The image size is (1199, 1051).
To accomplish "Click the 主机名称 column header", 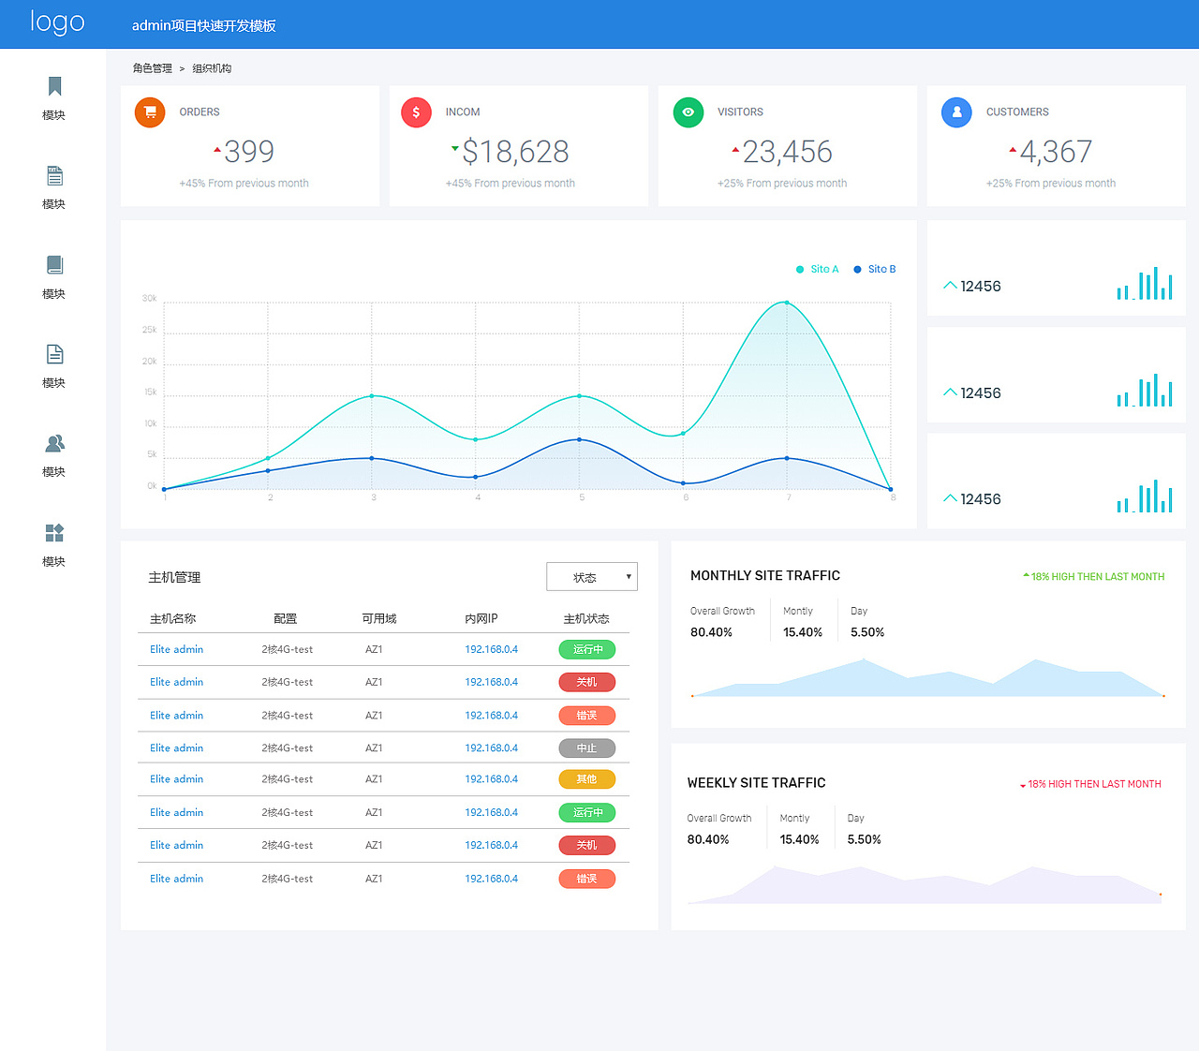I will 173,618.
